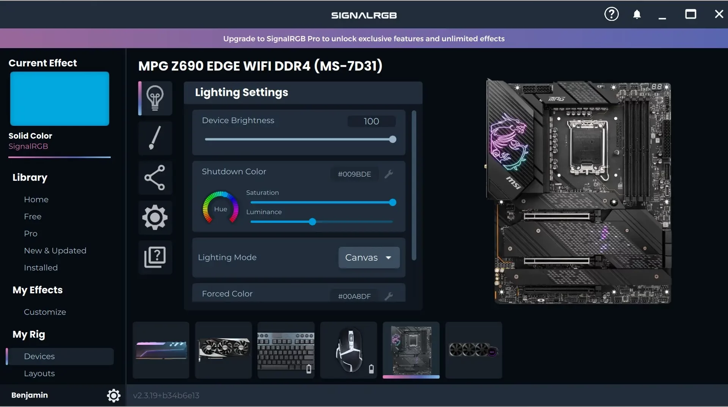Click the Solid Color current effect preview
This screenshot has height=407, width=728.
click(x=60, y=99)
